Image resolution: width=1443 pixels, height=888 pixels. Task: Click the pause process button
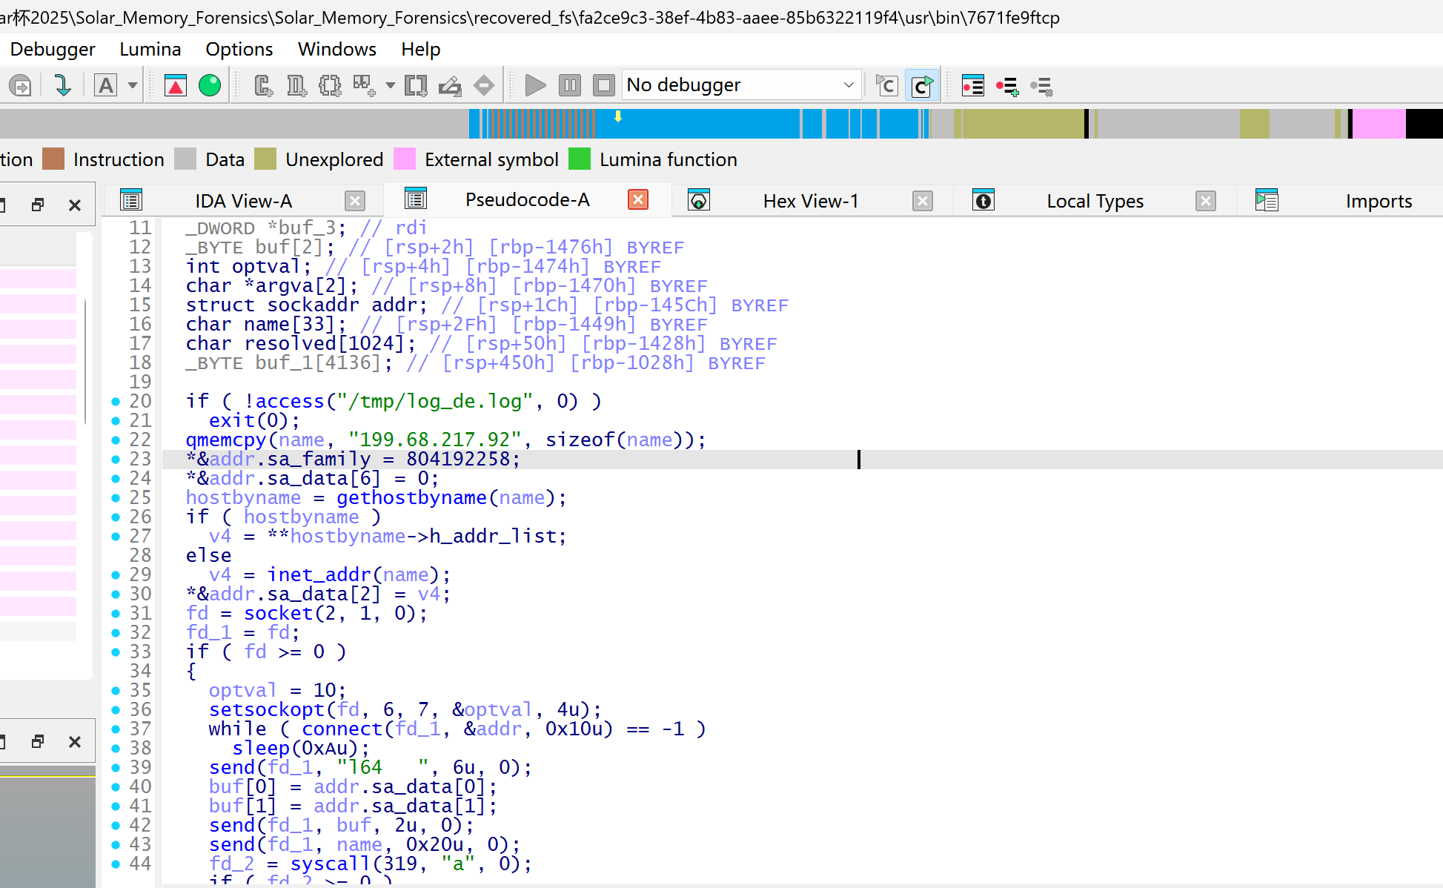569,86
